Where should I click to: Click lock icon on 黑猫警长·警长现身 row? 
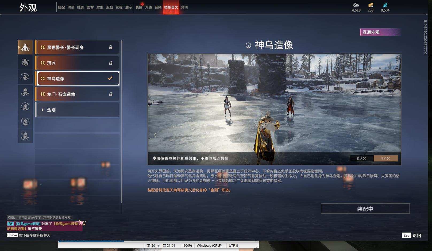(111, 47)
